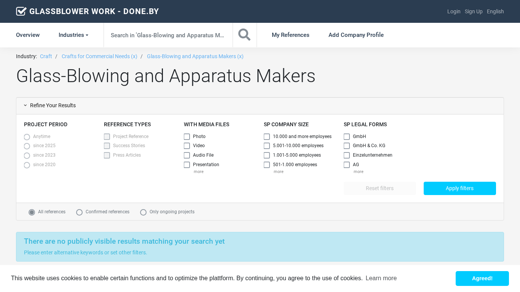
Task: Tick the GmbH legal form checkbox
Action: (347, 136)
